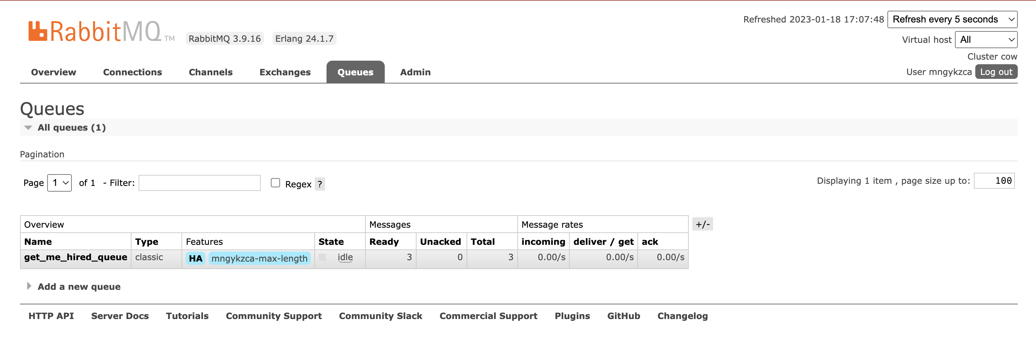Sort by Ready messages column

tap(384, 242)
